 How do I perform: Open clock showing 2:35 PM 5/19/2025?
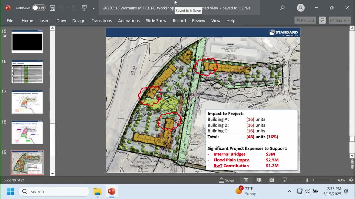(332, 191)
